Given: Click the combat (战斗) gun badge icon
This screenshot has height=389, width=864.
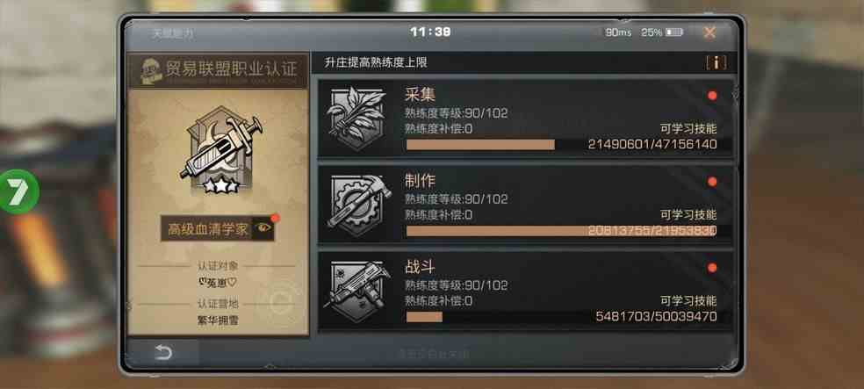Looking at the screenshot, I should pyautogui.click(x=357, y=291).
